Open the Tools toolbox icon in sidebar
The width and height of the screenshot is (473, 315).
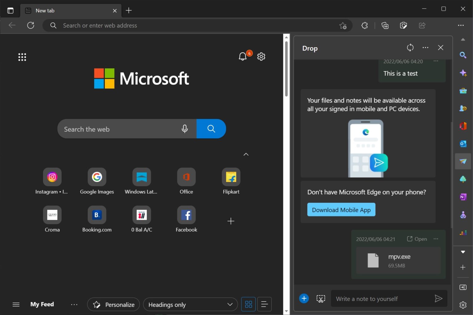(463, 91)
